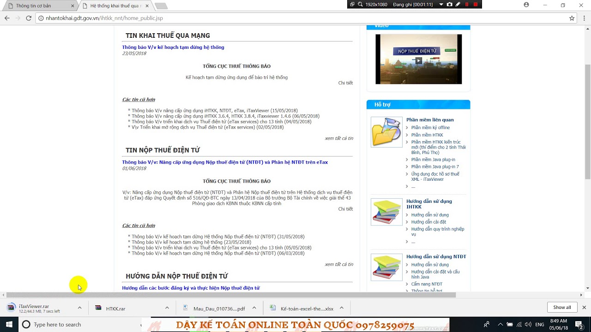Take a snapshot with the recorder camera icon

[449, 4]
